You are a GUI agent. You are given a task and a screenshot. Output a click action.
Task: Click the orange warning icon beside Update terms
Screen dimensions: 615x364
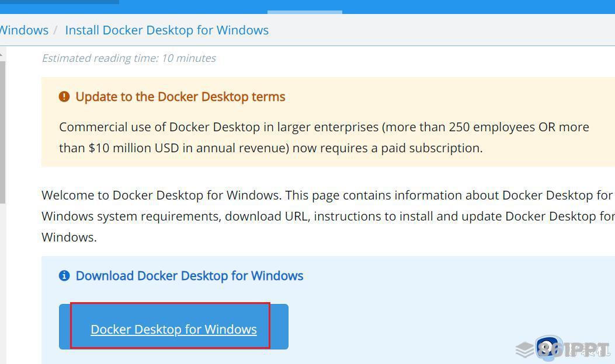(x=64, y=96)
